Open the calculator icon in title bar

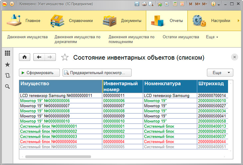(175, 4)
